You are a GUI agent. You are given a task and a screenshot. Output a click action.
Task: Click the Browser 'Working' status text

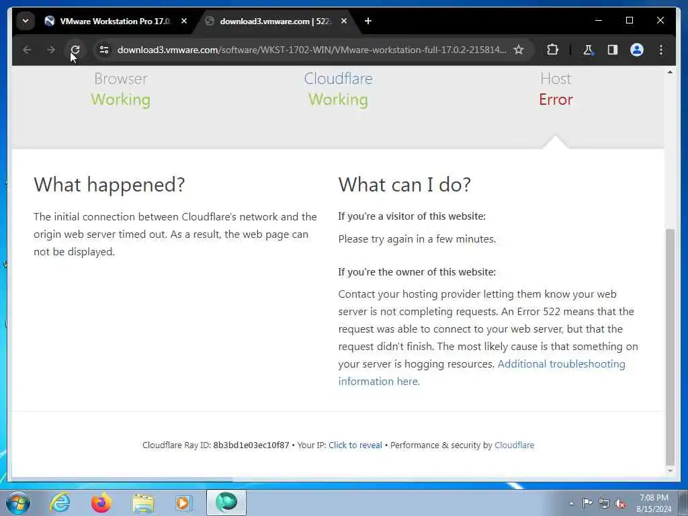[121, 99]
